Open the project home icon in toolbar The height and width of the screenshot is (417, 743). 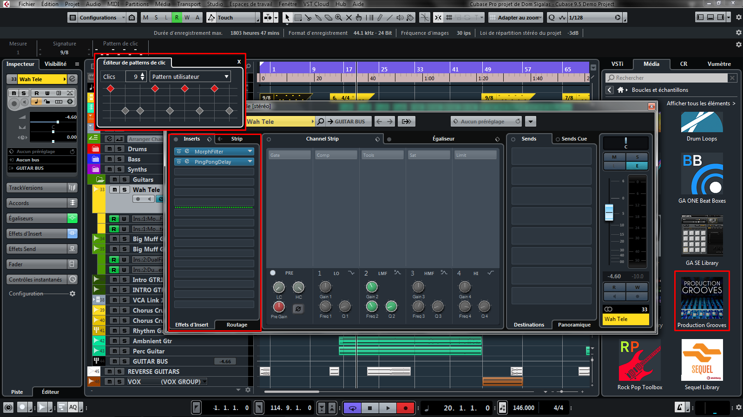(x=132, y=18)
